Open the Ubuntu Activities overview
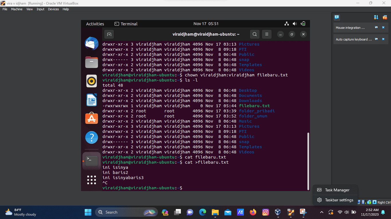 click(95, 24)
